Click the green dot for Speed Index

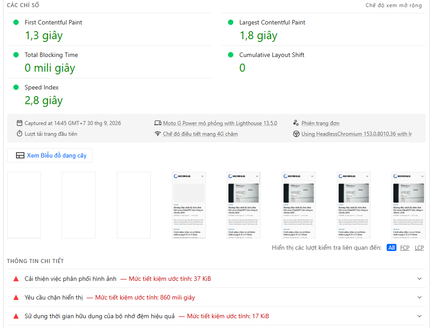tap(16, 87)
